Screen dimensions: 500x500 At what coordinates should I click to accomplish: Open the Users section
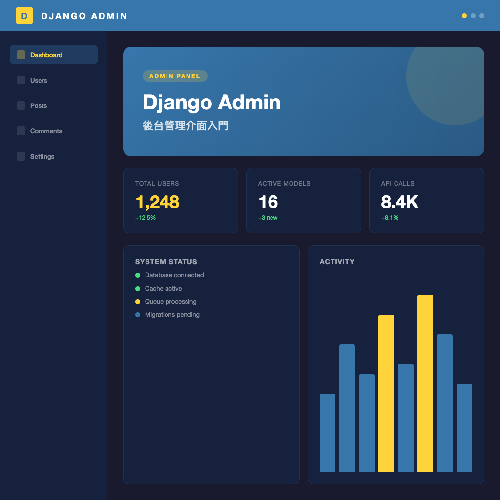[54, 80]
